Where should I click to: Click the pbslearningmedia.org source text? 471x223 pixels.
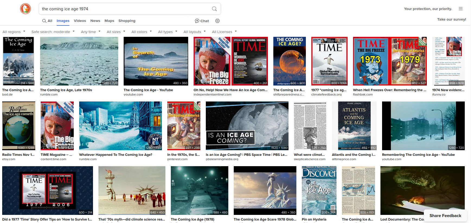[x=222, y=159]
